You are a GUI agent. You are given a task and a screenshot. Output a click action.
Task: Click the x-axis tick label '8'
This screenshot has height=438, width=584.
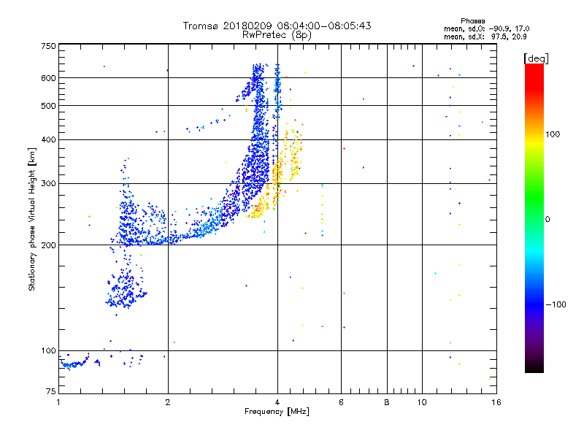(387, 402)
